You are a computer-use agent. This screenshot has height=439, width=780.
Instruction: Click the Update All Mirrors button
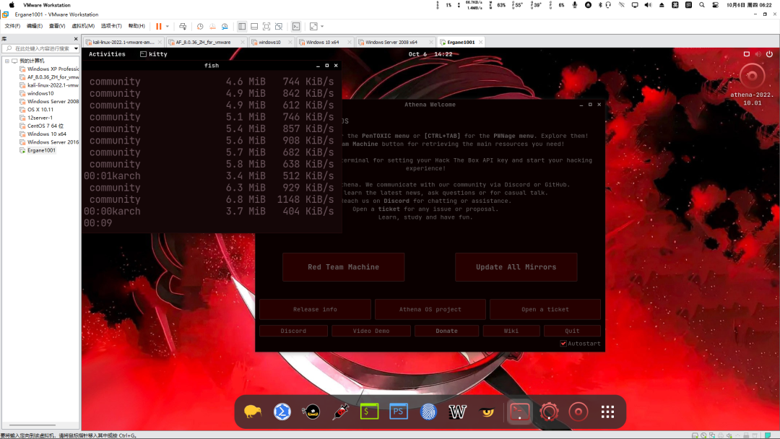pos(516,267)
